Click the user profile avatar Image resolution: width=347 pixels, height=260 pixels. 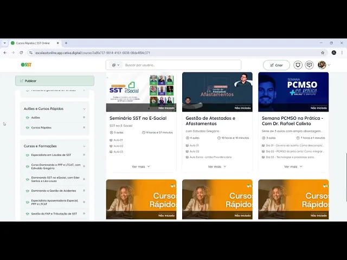pyautogui.click(x=322, y=65)
